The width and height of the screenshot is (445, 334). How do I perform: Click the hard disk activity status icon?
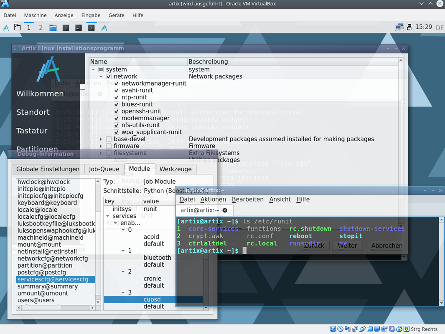333,329
